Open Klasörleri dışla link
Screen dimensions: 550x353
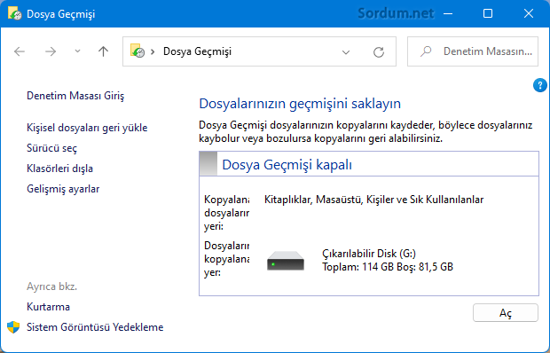[60, 169]
